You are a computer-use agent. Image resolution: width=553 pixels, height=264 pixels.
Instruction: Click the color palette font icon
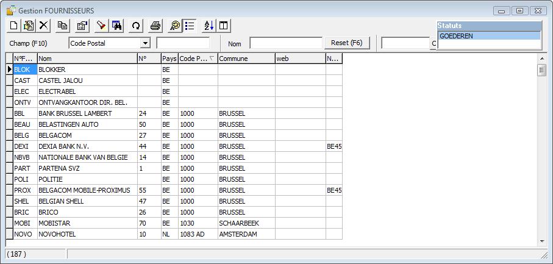tap(174, 26)
